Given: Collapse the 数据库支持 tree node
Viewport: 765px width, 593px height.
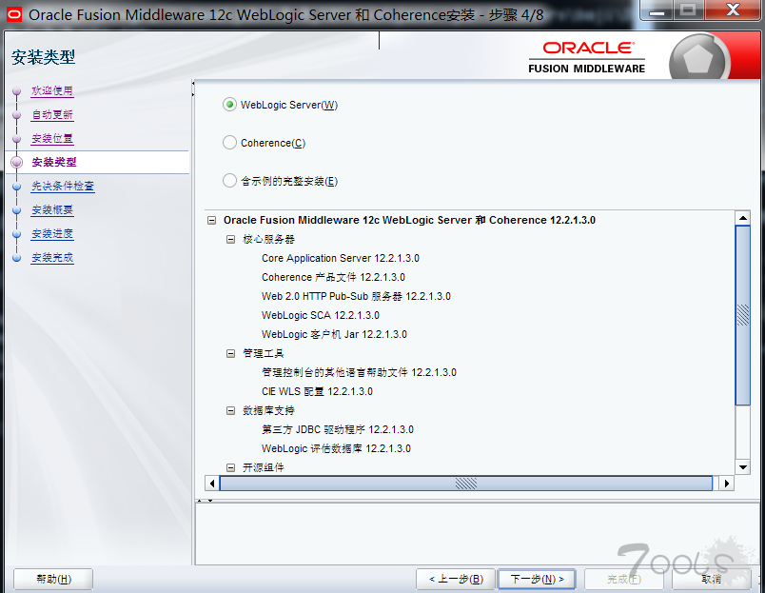Looking at the screenshot, I should point(230,410).
